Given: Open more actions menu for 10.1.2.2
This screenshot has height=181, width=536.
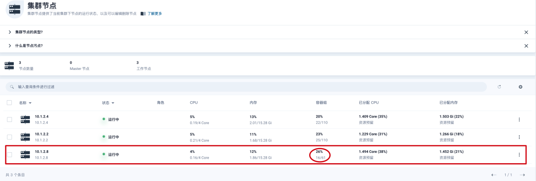Looking at the screenshot, I should coord(519,137).
